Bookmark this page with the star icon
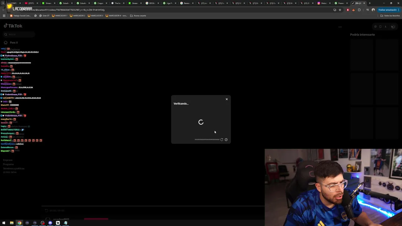This screenshot has width=402, height=226. [340, 10]
